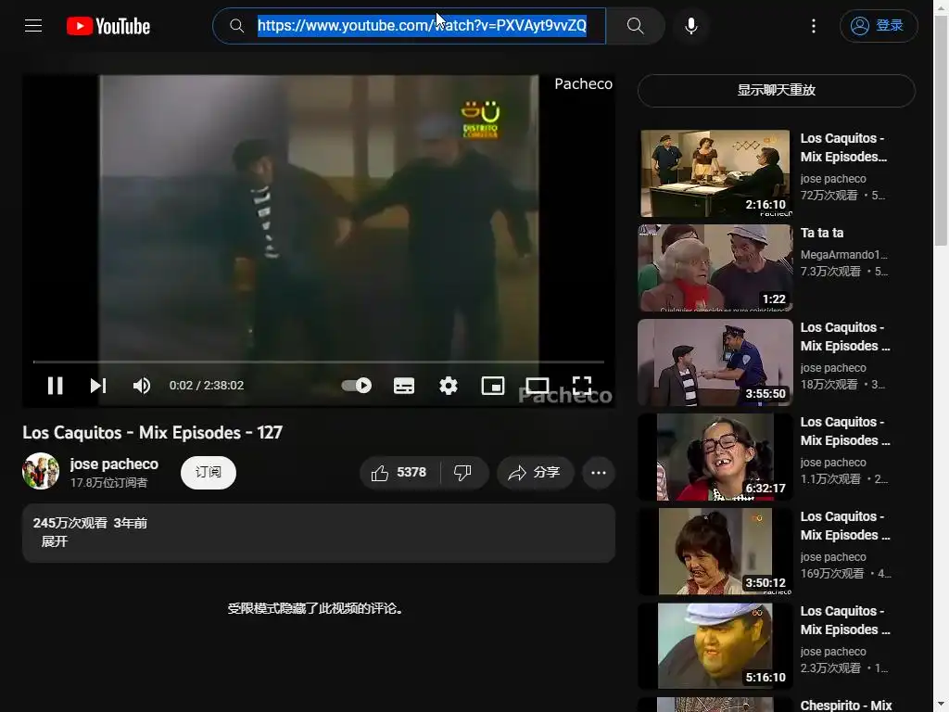Toggle subtitles/closed captions
949x712 pixels.
tap(404, 386)
